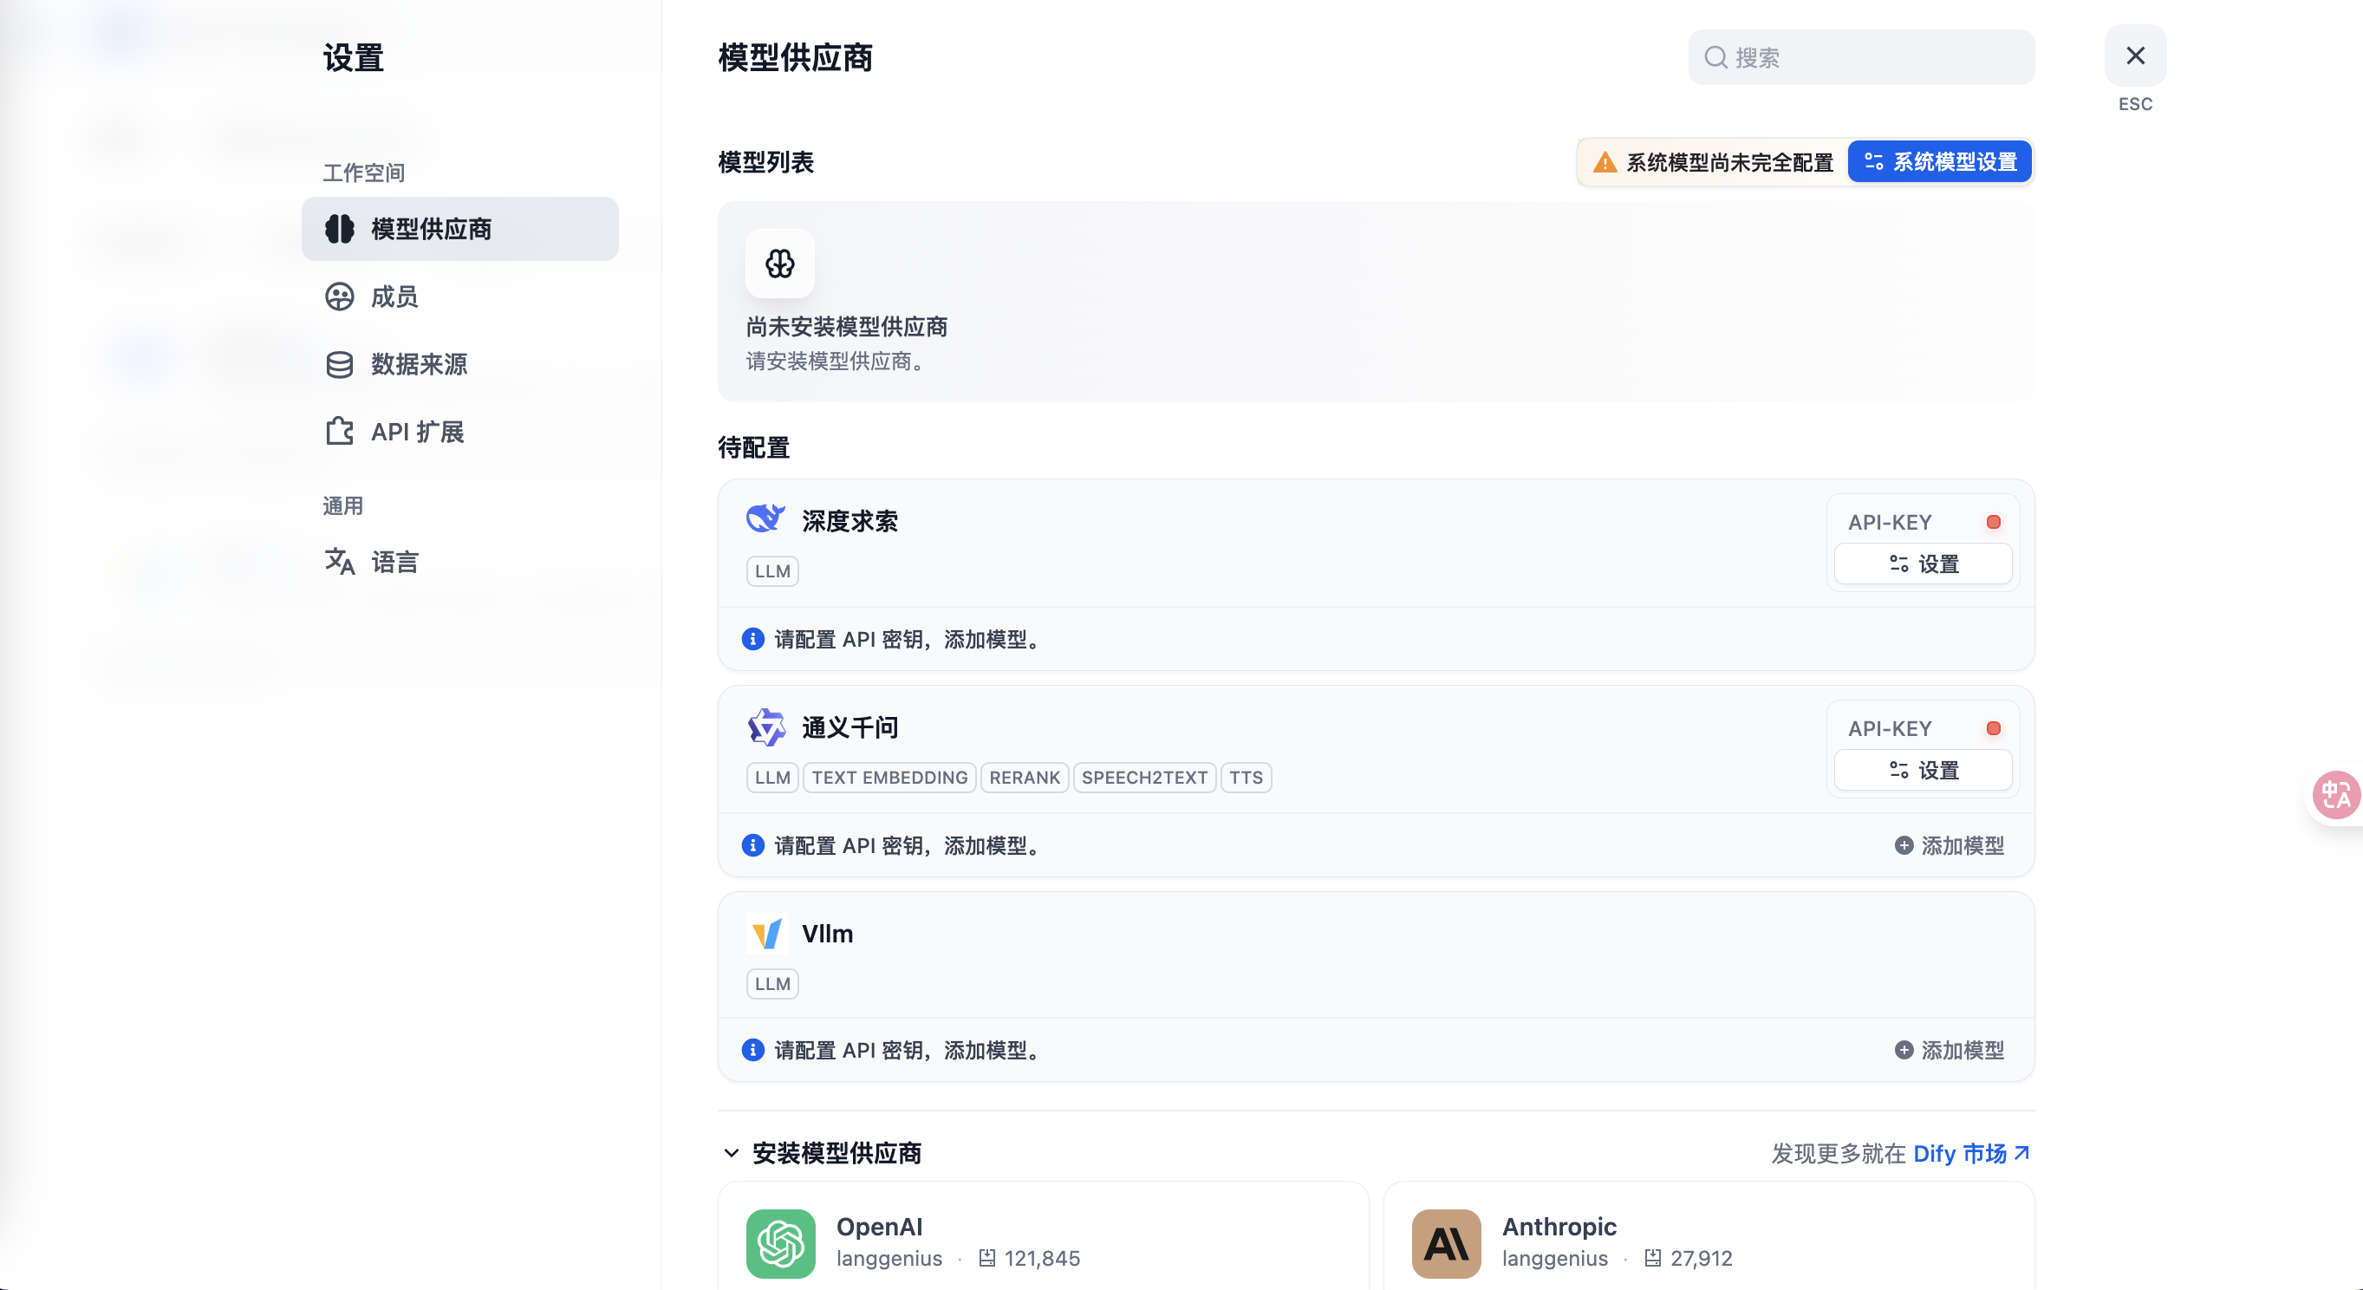Click the blue info icon in 深度求索 row
Viewport: 2363px width, 1290px height.
(x=752, y=639)
